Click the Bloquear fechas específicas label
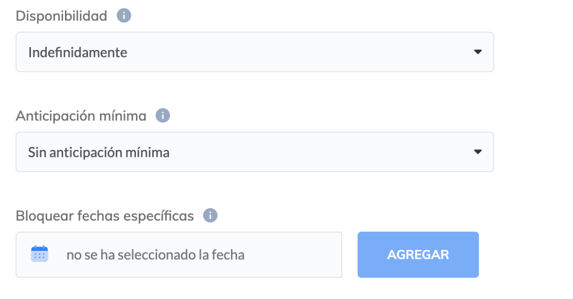 point(105,216)
